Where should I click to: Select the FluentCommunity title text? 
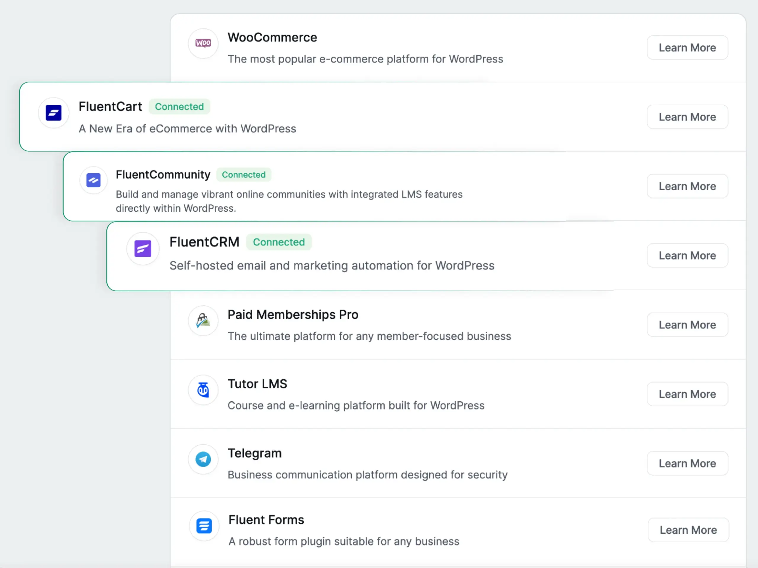click(x=163, y=175)
